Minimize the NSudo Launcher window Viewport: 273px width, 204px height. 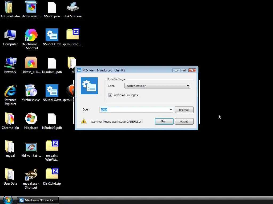click(x=176, y=70)
